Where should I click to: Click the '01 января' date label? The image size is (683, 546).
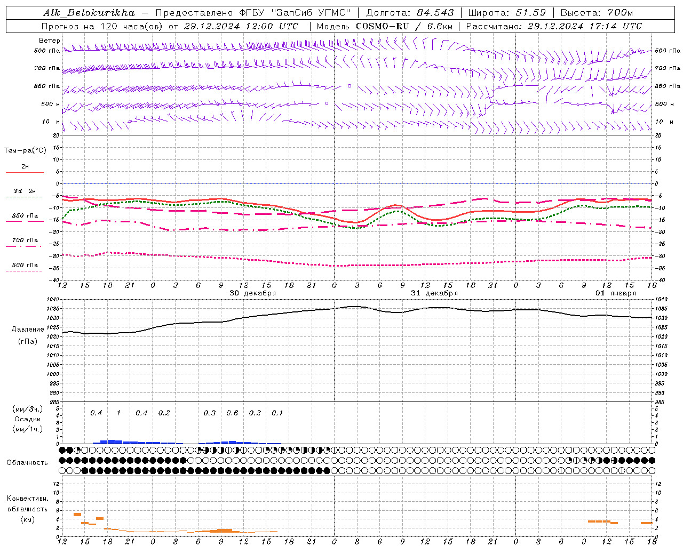[616, 293]
